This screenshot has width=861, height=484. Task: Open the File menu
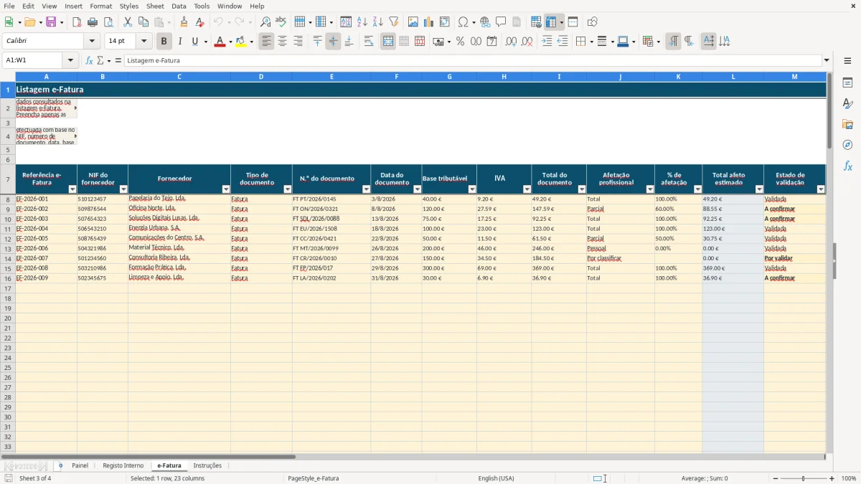[x=9, y=6]
